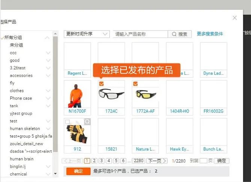Image resolution: width=251 pixels, height=182 pixels.
Task: Click the FR16002G product name
Action: coord(213,111)
